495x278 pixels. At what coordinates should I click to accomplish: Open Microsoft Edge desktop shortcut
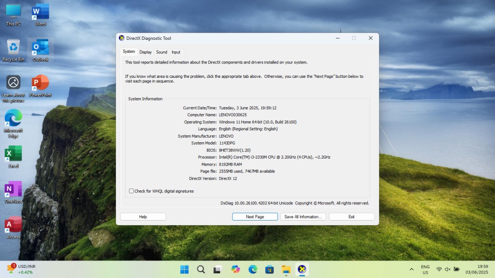[13, 124]
